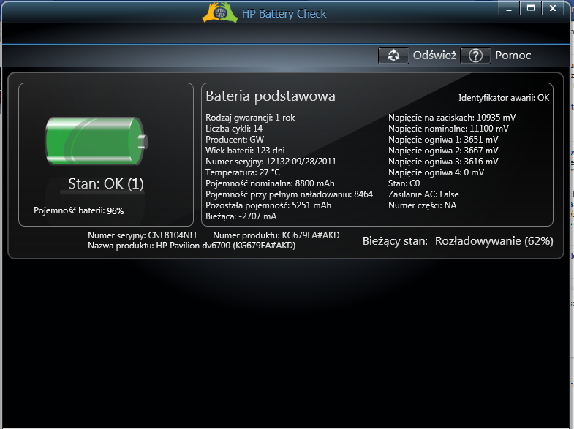Click Napięcie na zaciskach: 10935 mV

[452, 118]
